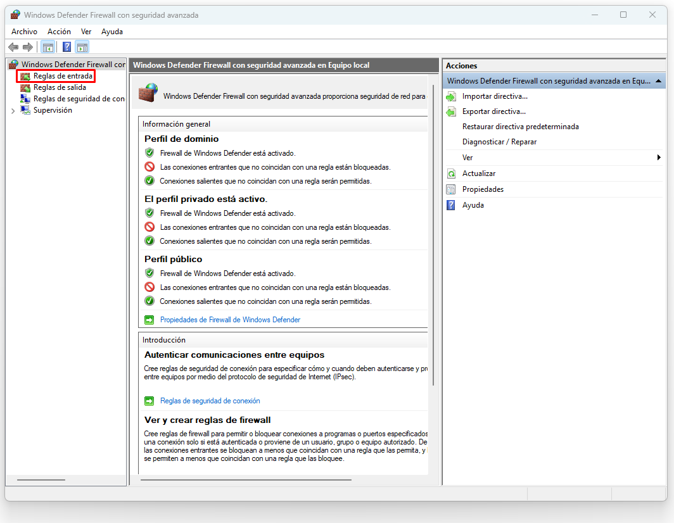Open Reglas de seguridad de conexión link

click(x=210, y=401)
